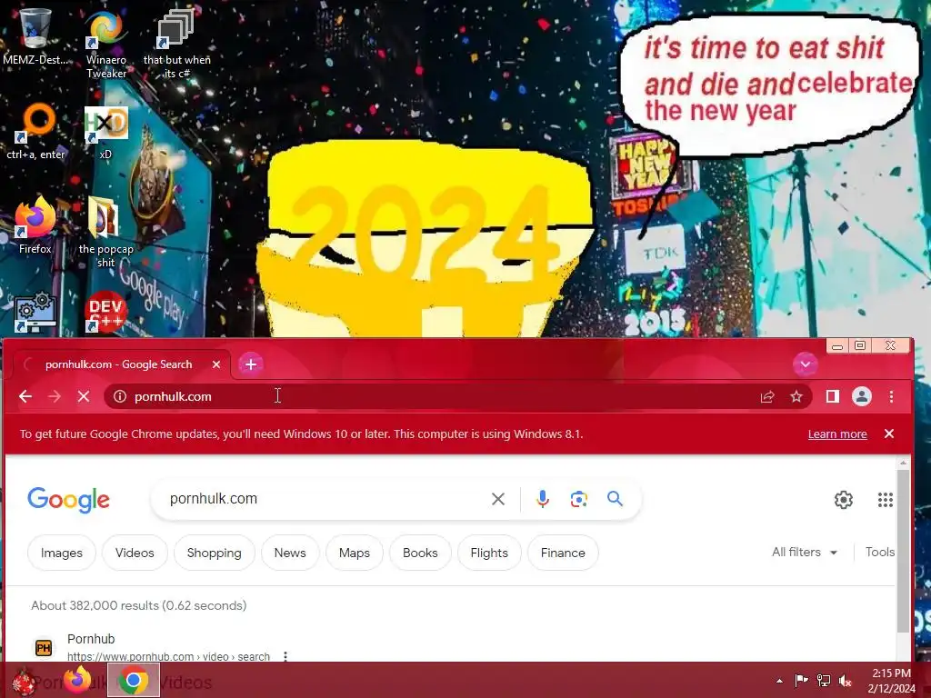The height and width of the screenshot is (698, 931).
Task: Launch the Dev-C++ desktop icon
Action: point(105,312)
